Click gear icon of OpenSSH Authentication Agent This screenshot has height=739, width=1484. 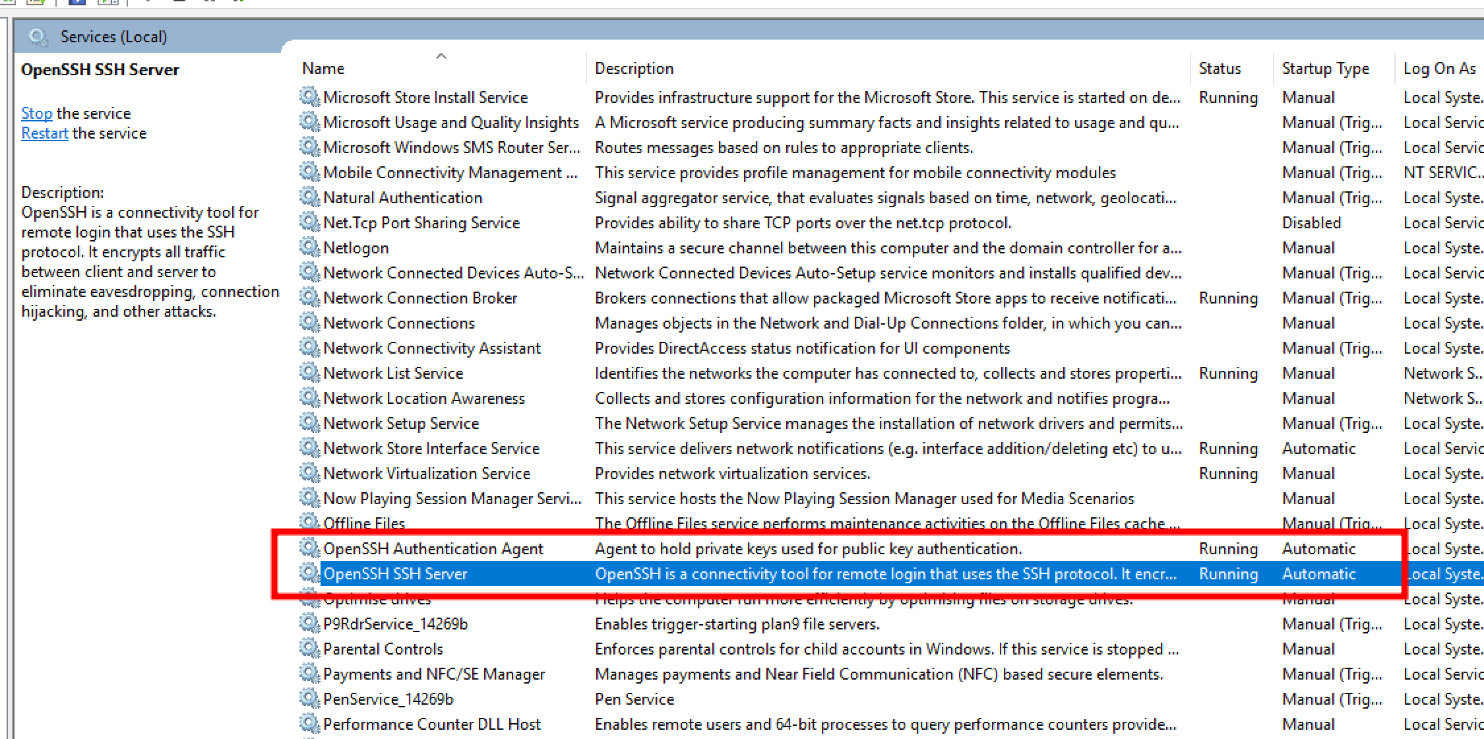(x=309, y=548)
